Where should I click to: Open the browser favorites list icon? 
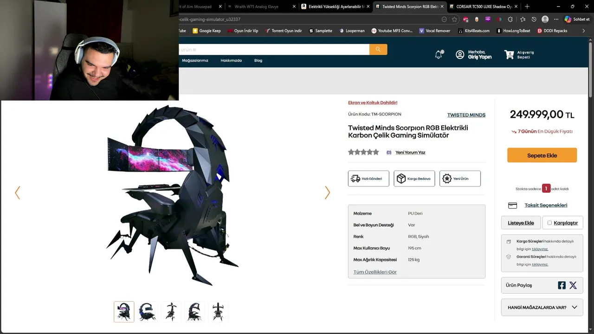point(523,19)
